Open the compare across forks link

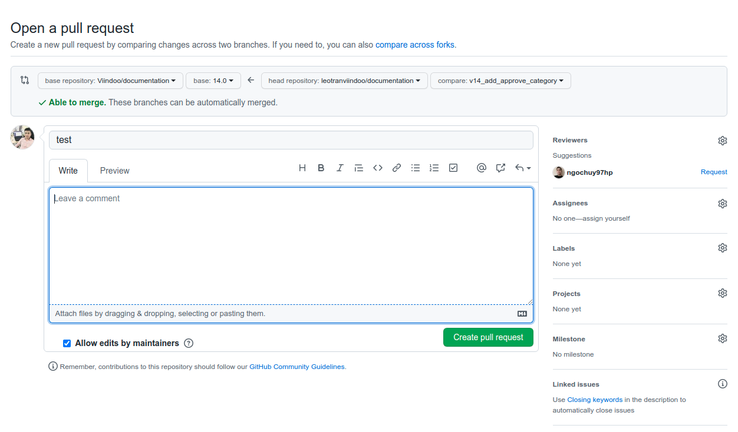[414, 45]
